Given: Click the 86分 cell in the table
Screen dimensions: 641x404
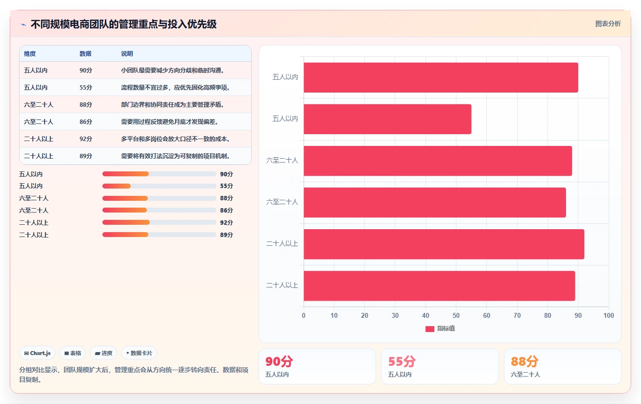Looking at the screenshot, I should point(86,122).
